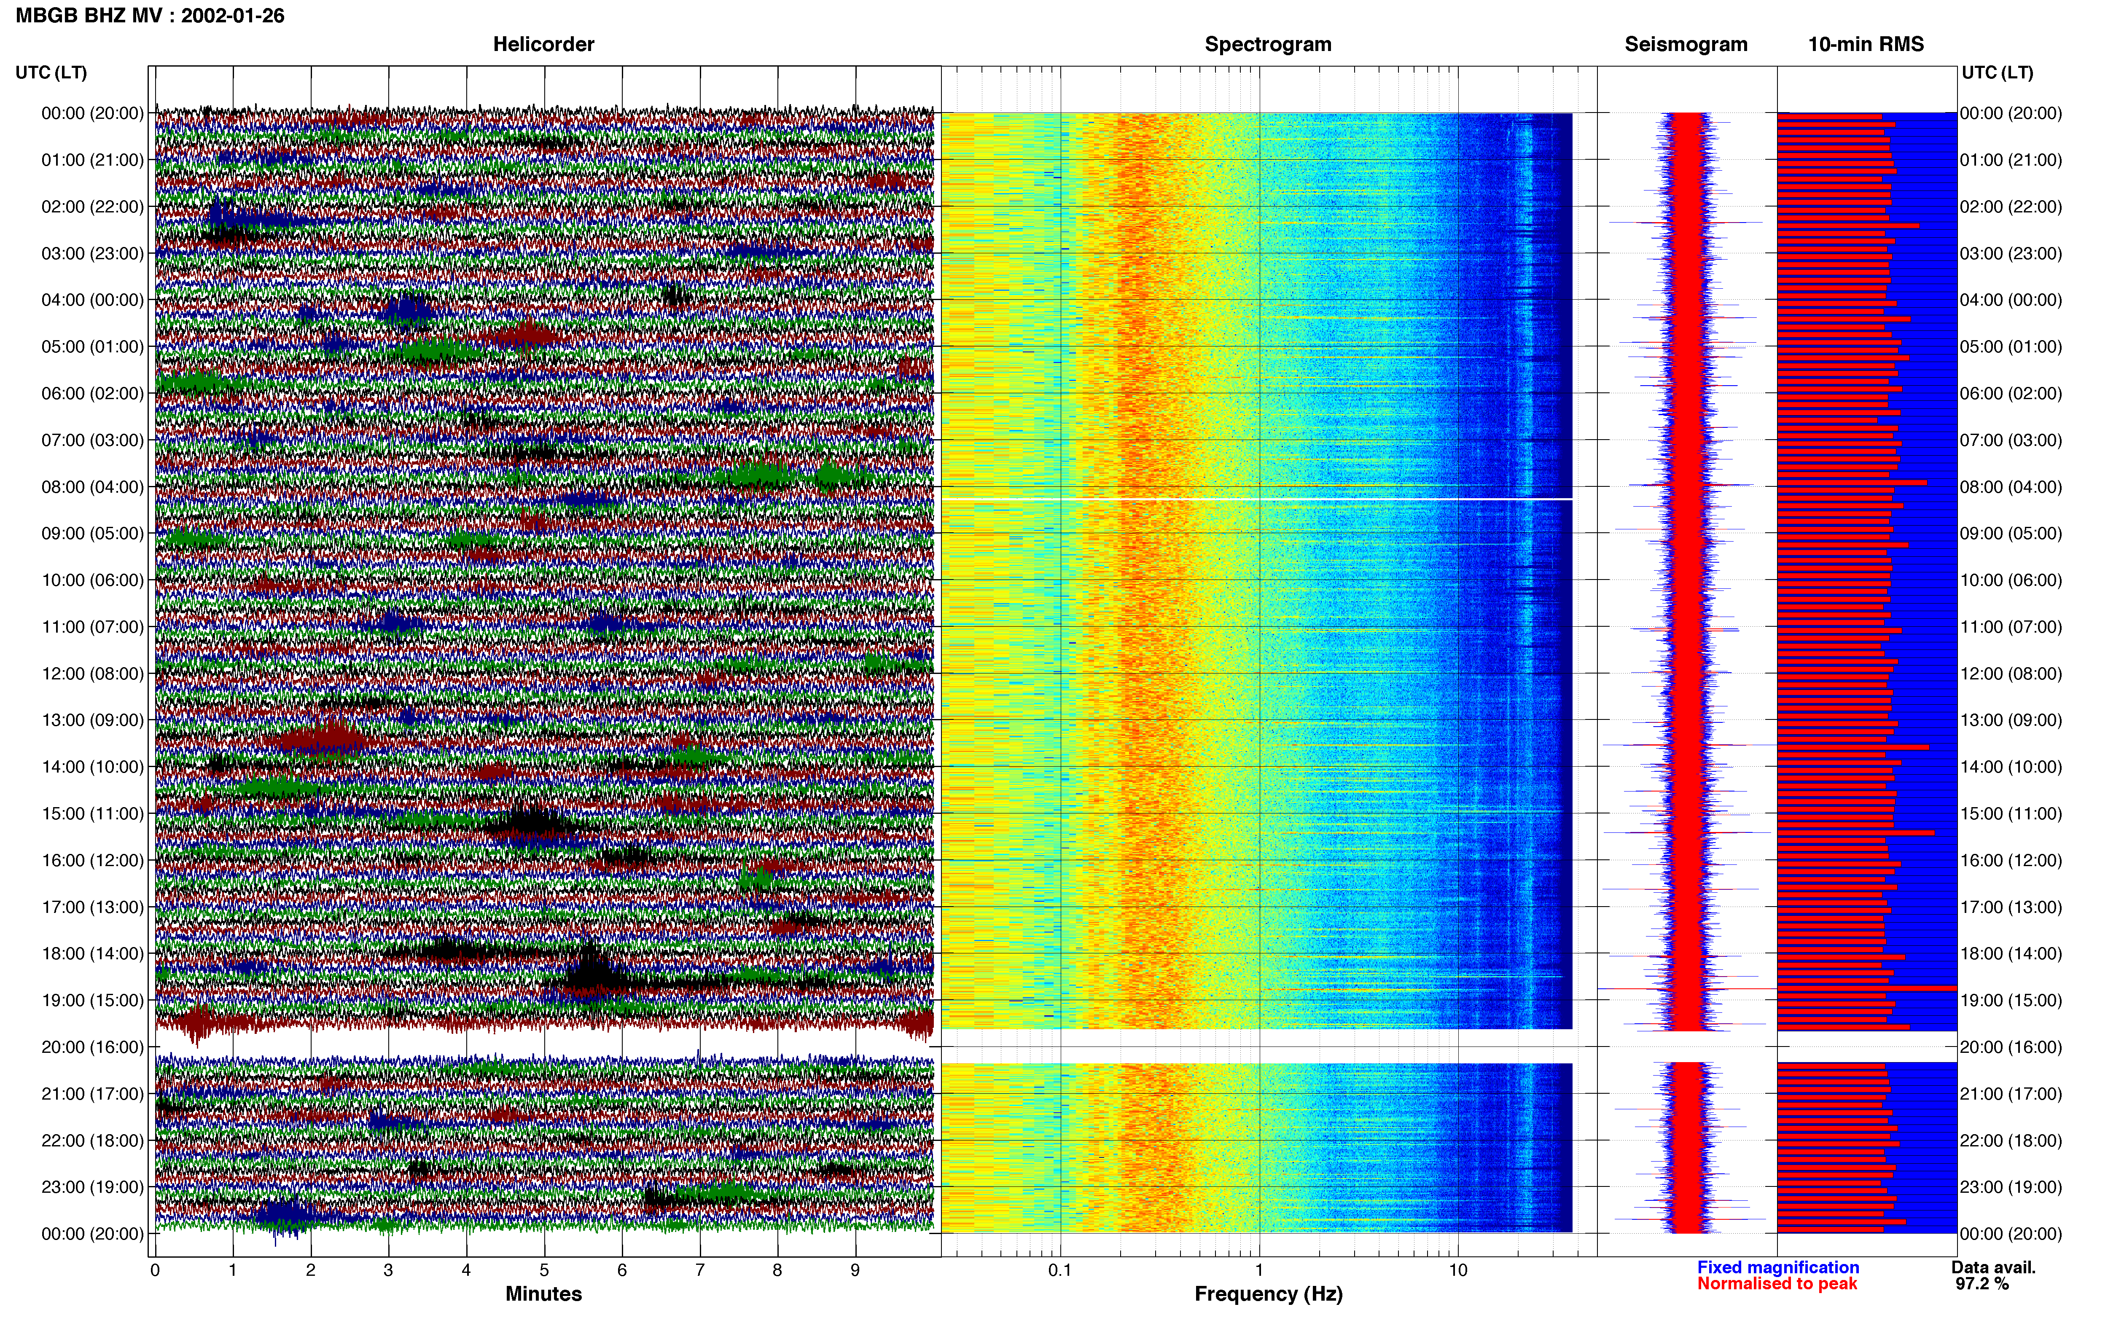2116x1323 pixels.
Task: Click the minute 5 tick label
Action: click(x=544, y=1270)
